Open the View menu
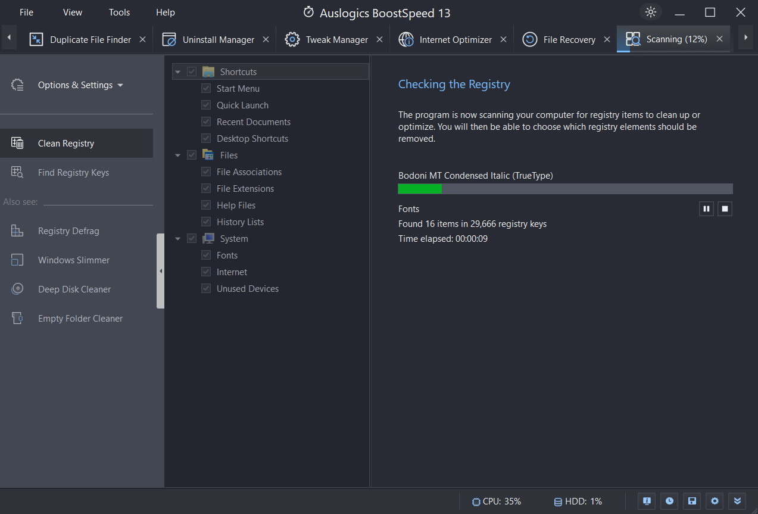 pyautogui.click(x=73, y=12)
